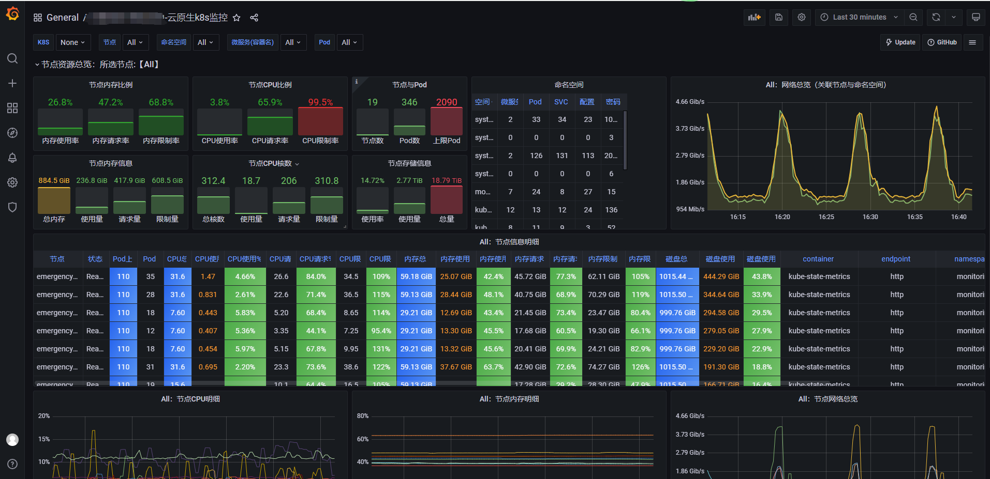Open the Configuration gear in sidebar
Image resolution: width=990 pixels, height=479 pixels.
click(12, 182)
